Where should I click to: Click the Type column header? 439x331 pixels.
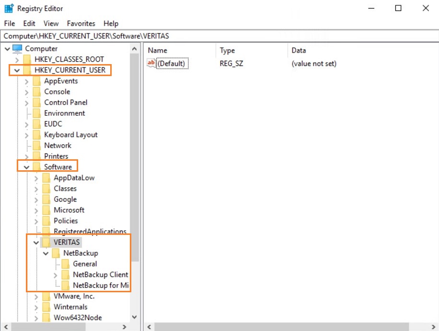pos(252,51)
